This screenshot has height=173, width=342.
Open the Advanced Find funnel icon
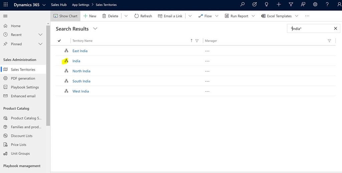[291, 5]
